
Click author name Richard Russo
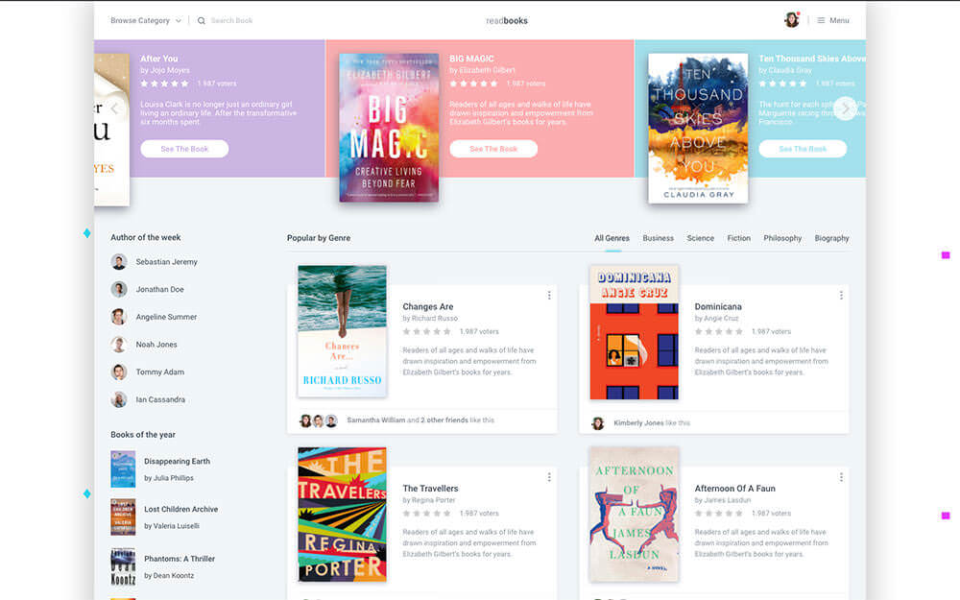[x=435, y=319]
